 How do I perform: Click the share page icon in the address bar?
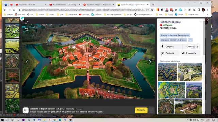pos(147,10)
